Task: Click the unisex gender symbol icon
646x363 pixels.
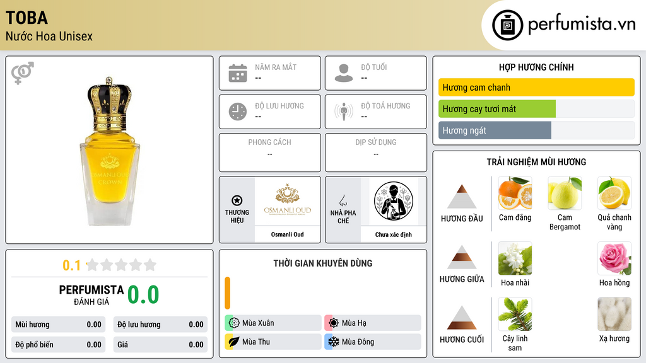Action: coord(23,73)
